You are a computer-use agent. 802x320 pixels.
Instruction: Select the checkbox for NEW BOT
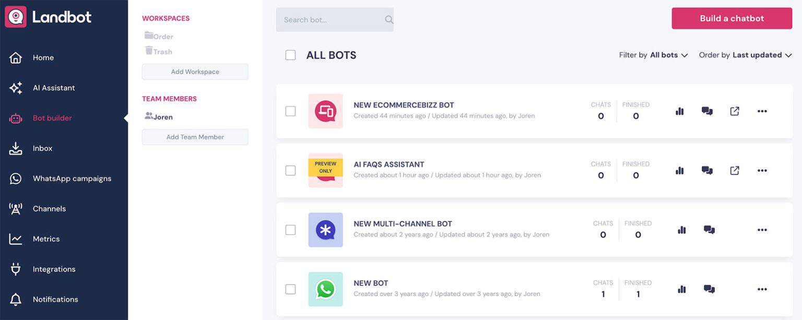(291, 289)
